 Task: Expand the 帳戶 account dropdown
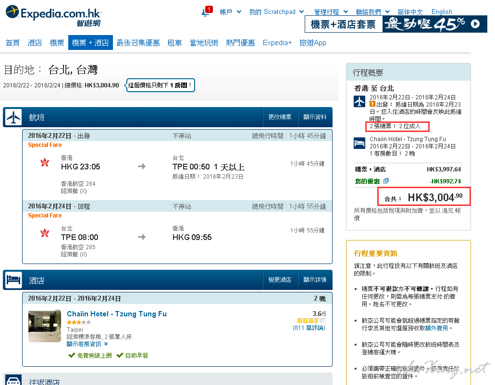tap(231, 12)
